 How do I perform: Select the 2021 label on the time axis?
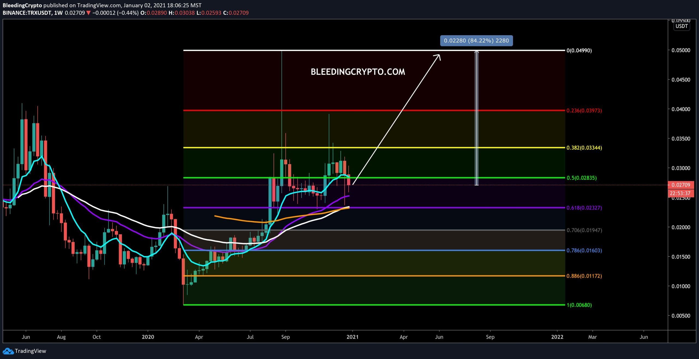click(353, 337)
